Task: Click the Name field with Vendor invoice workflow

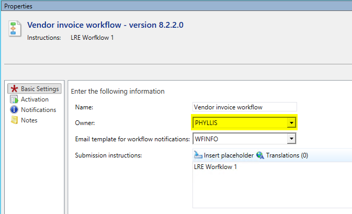Action: pyautogui.click(x=244, y=107)
